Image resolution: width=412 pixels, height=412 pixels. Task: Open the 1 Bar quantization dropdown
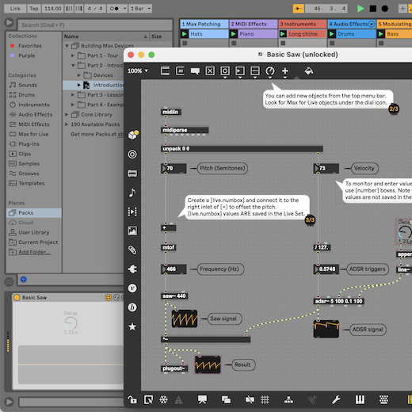pos(140,9)
